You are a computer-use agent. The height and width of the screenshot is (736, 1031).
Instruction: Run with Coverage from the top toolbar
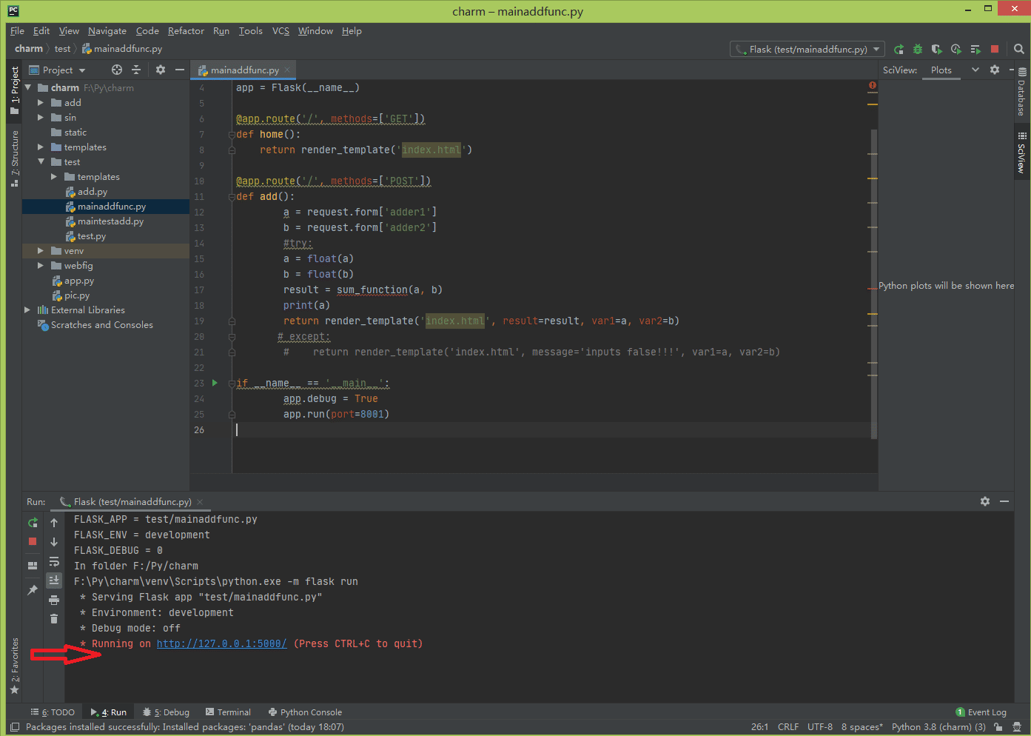point(937,50)
